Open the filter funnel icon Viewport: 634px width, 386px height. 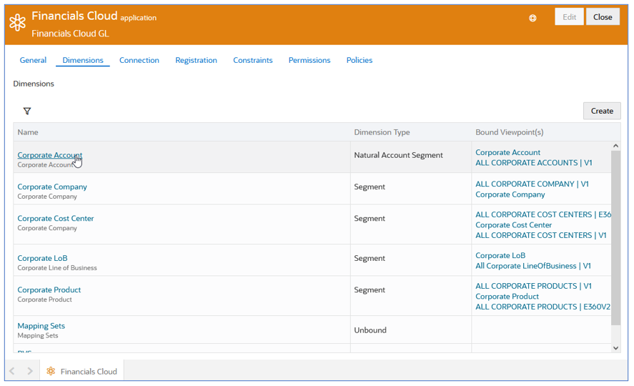(x=27, y=111)
